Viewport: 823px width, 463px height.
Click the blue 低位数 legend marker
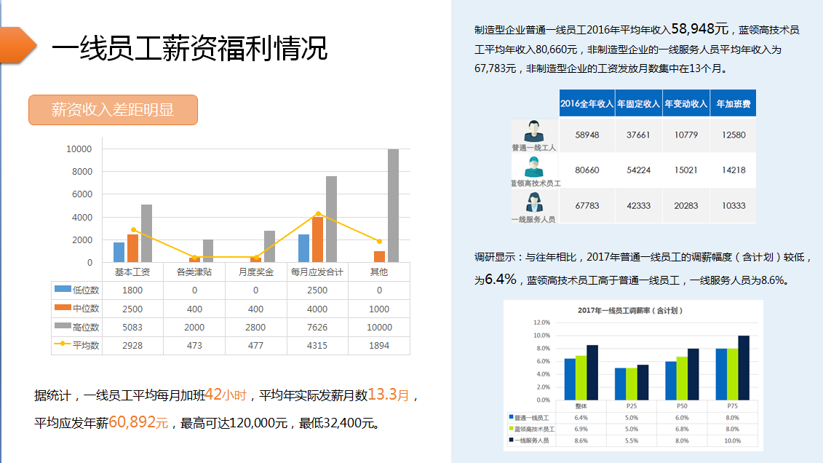point(63,290)
